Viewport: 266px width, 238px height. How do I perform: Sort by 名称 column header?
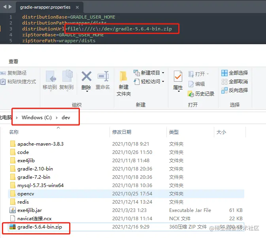point(14,132)
